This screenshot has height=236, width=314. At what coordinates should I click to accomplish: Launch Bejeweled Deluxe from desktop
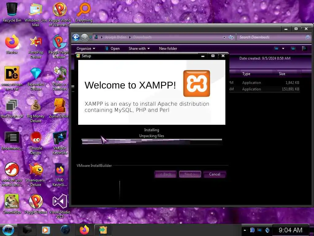coord(36,78)
